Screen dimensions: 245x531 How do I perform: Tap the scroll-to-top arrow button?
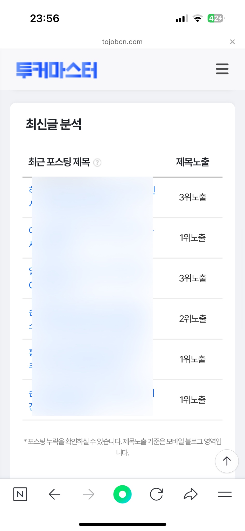click(227, 461)
